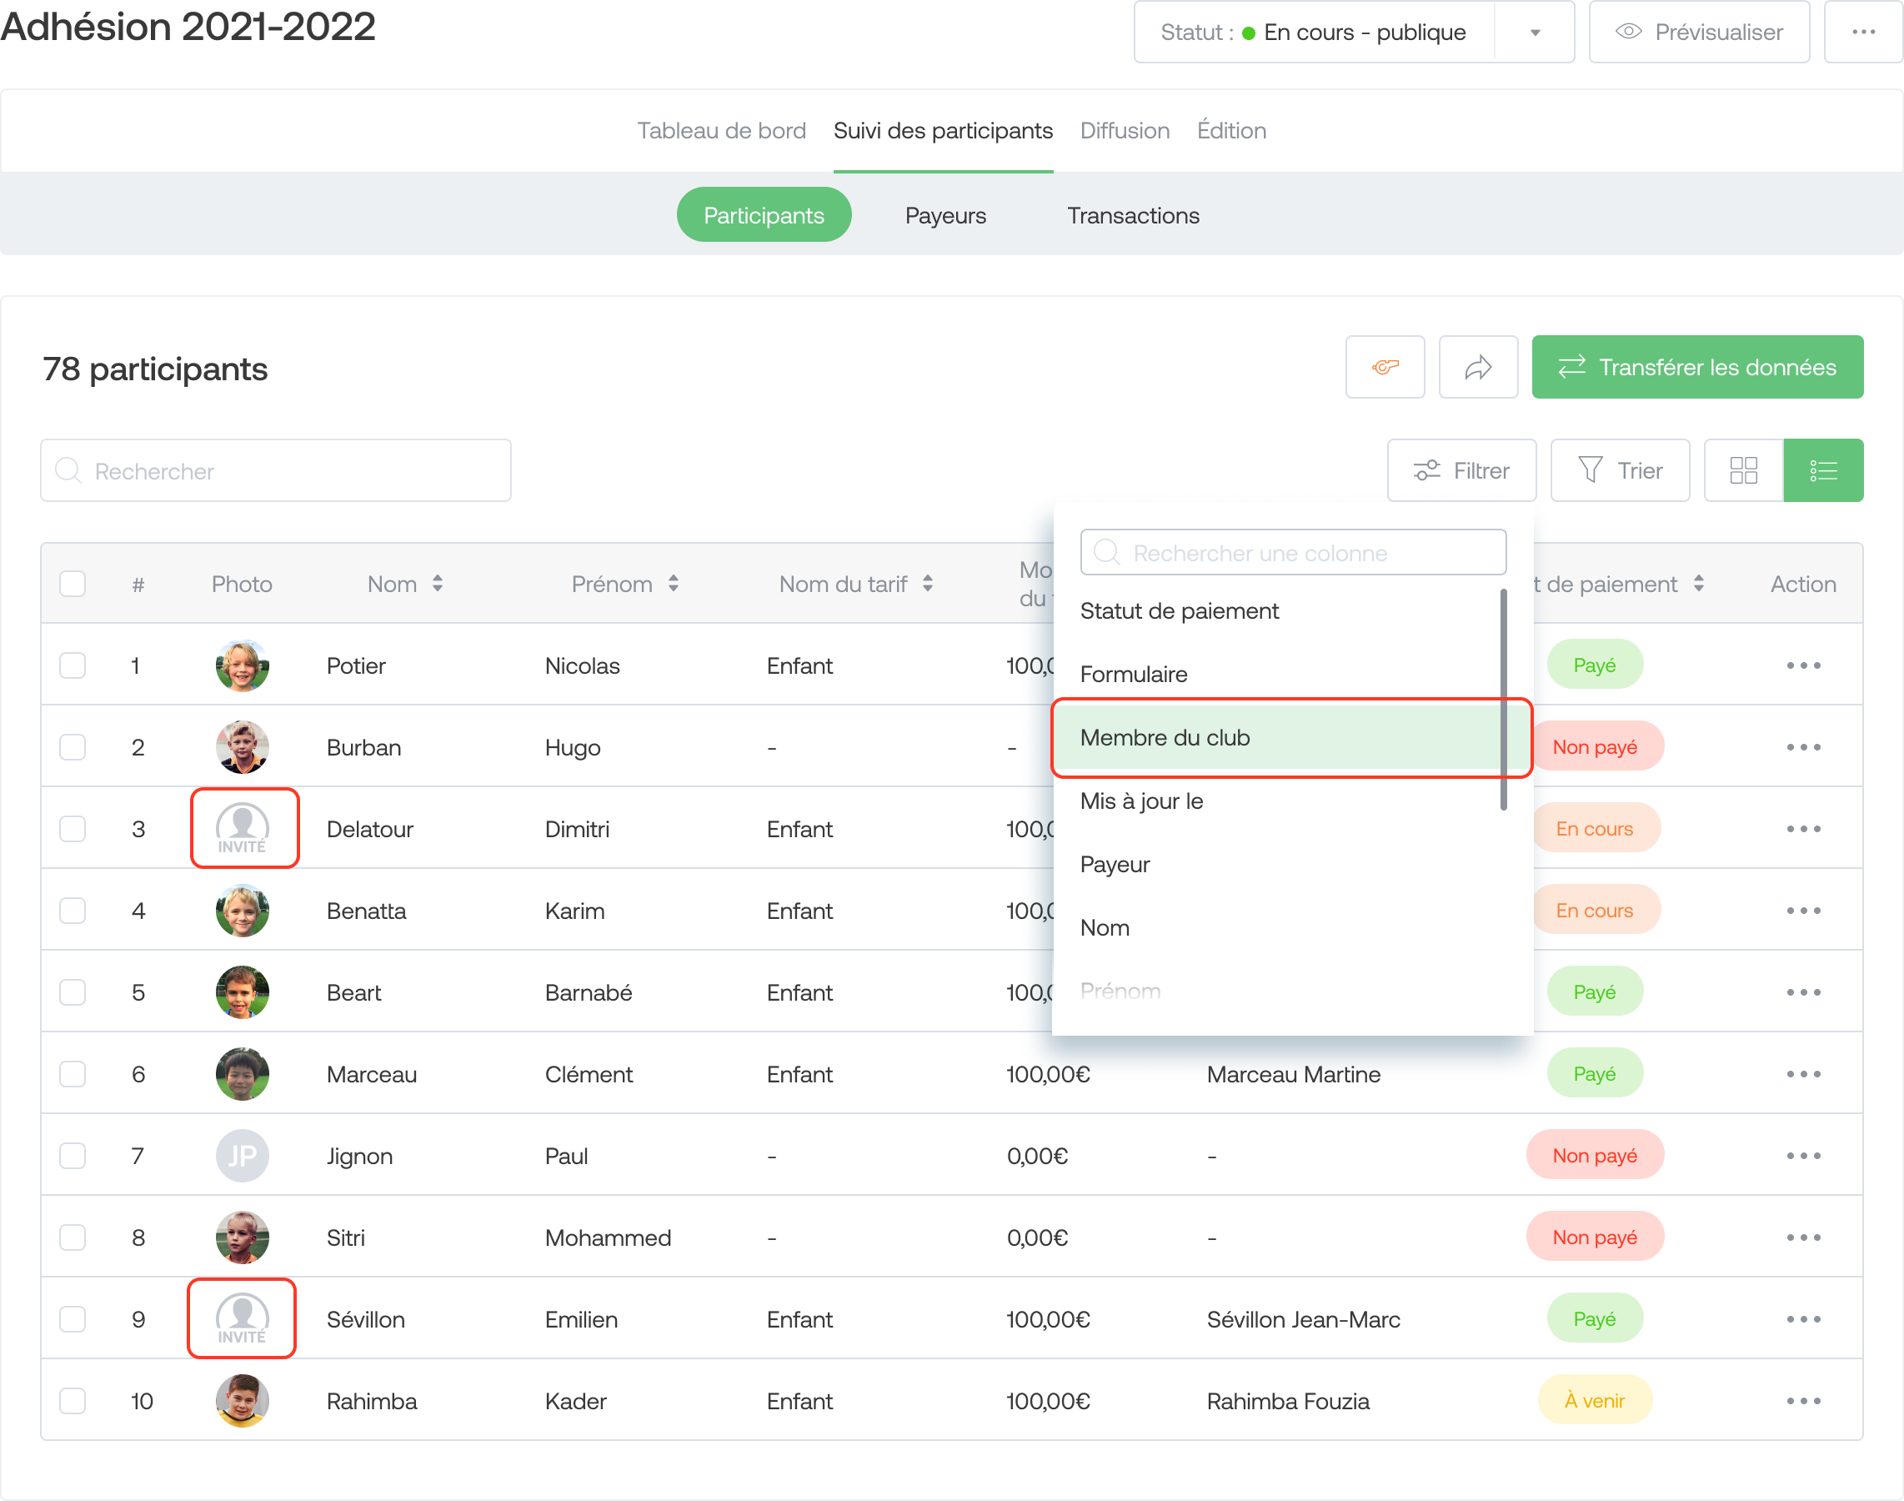Check the box for Burban row
The image size is (1904, 1501).
pyautogui.click(x=72, y=747)
